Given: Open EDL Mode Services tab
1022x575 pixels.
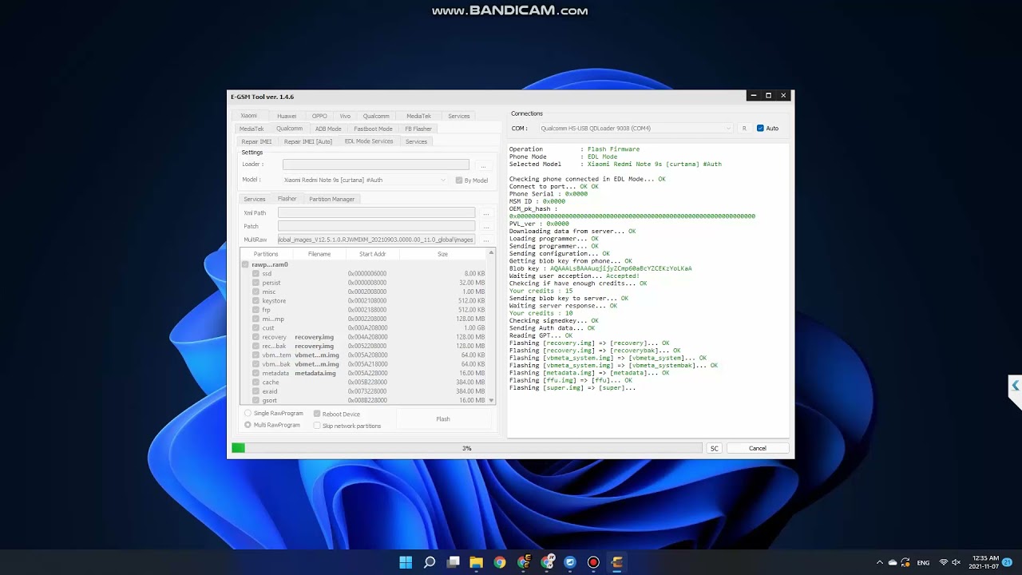Looking at the screenshot, I should tap(369, 141).
